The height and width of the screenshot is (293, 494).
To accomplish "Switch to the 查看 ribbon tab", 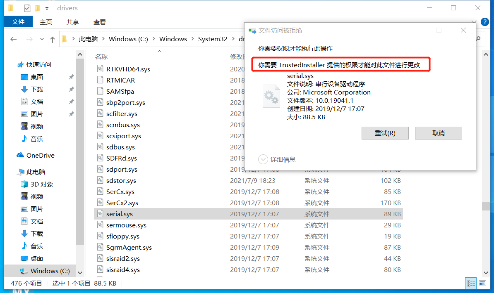I will [x=99, y=22].
